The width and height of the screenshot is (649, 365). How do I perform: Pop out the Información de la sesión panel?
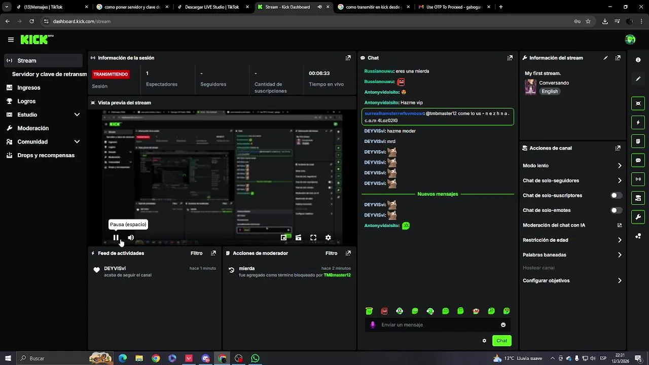click(x=348, y=58)
